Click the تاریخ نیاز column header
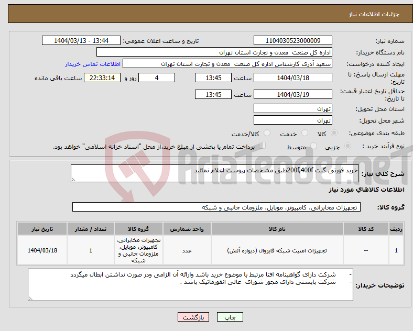Viewport: 413px width, 331px height. coord(42,229)
